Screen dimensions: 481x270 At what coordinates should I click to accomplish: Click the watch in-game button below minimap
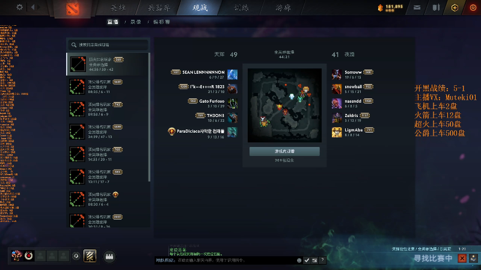[284, 151]
